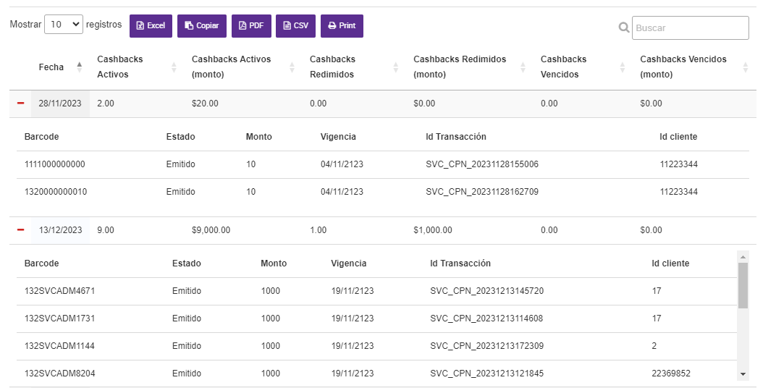Click the Copiar button
776x388 pixels.
202,26
